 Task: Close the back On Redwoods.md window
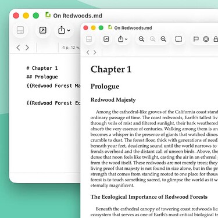pyautogui.click(x=16, y=16)
